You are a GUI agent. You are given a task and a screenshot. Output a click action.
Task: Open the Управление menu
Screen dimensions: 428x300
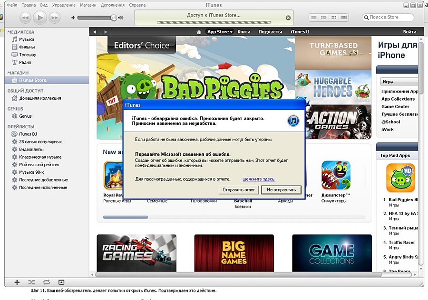coord(64,5)
